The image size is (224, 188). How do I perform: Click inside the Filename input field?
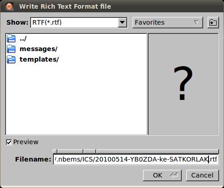[x=136, y=159]
